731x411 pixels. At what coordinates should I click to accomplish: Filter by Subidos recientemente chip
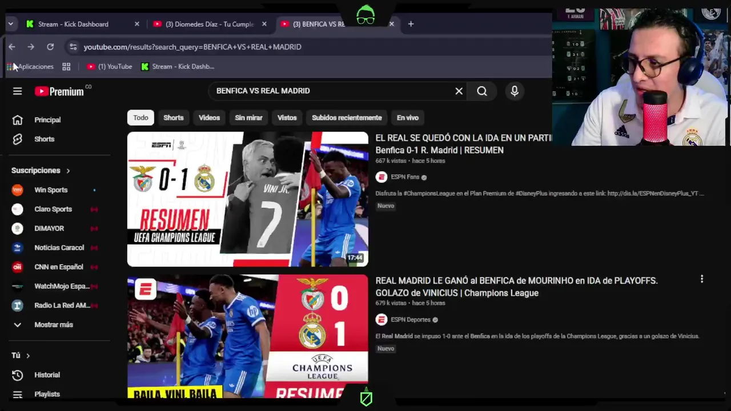point(347,118)
